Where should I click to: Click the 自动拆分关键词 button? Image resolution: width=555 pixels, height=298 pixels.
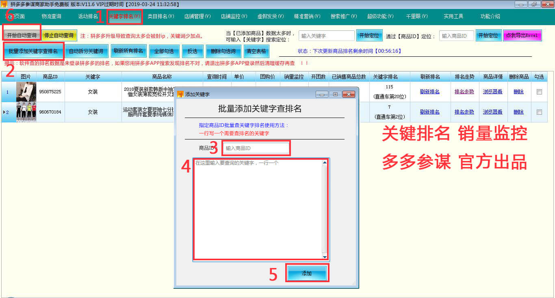[86, 51]
